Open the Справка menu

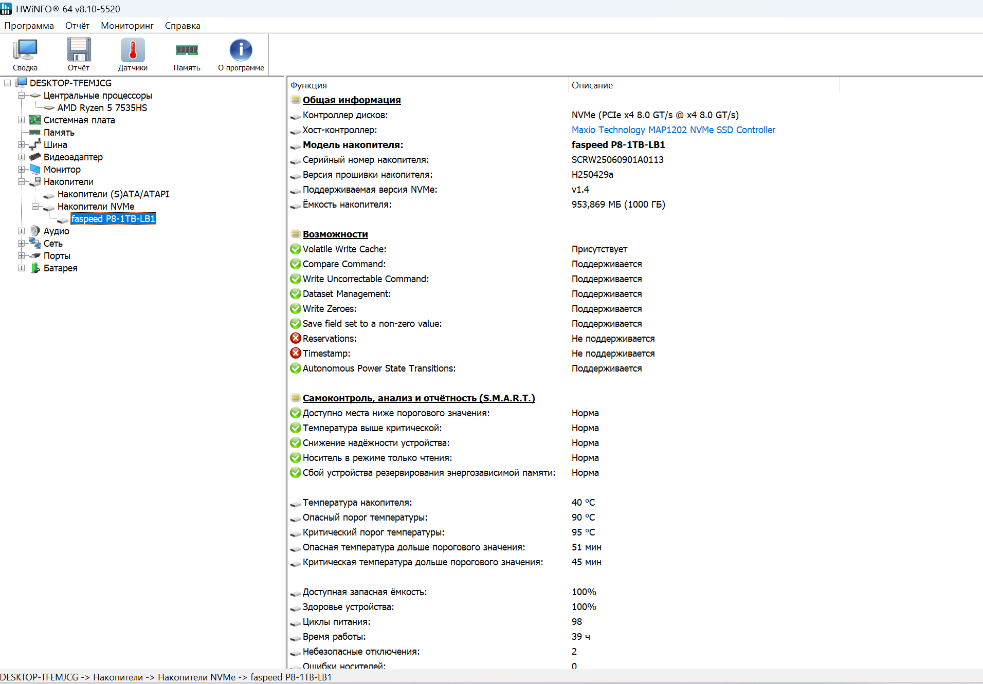(183, 26)
